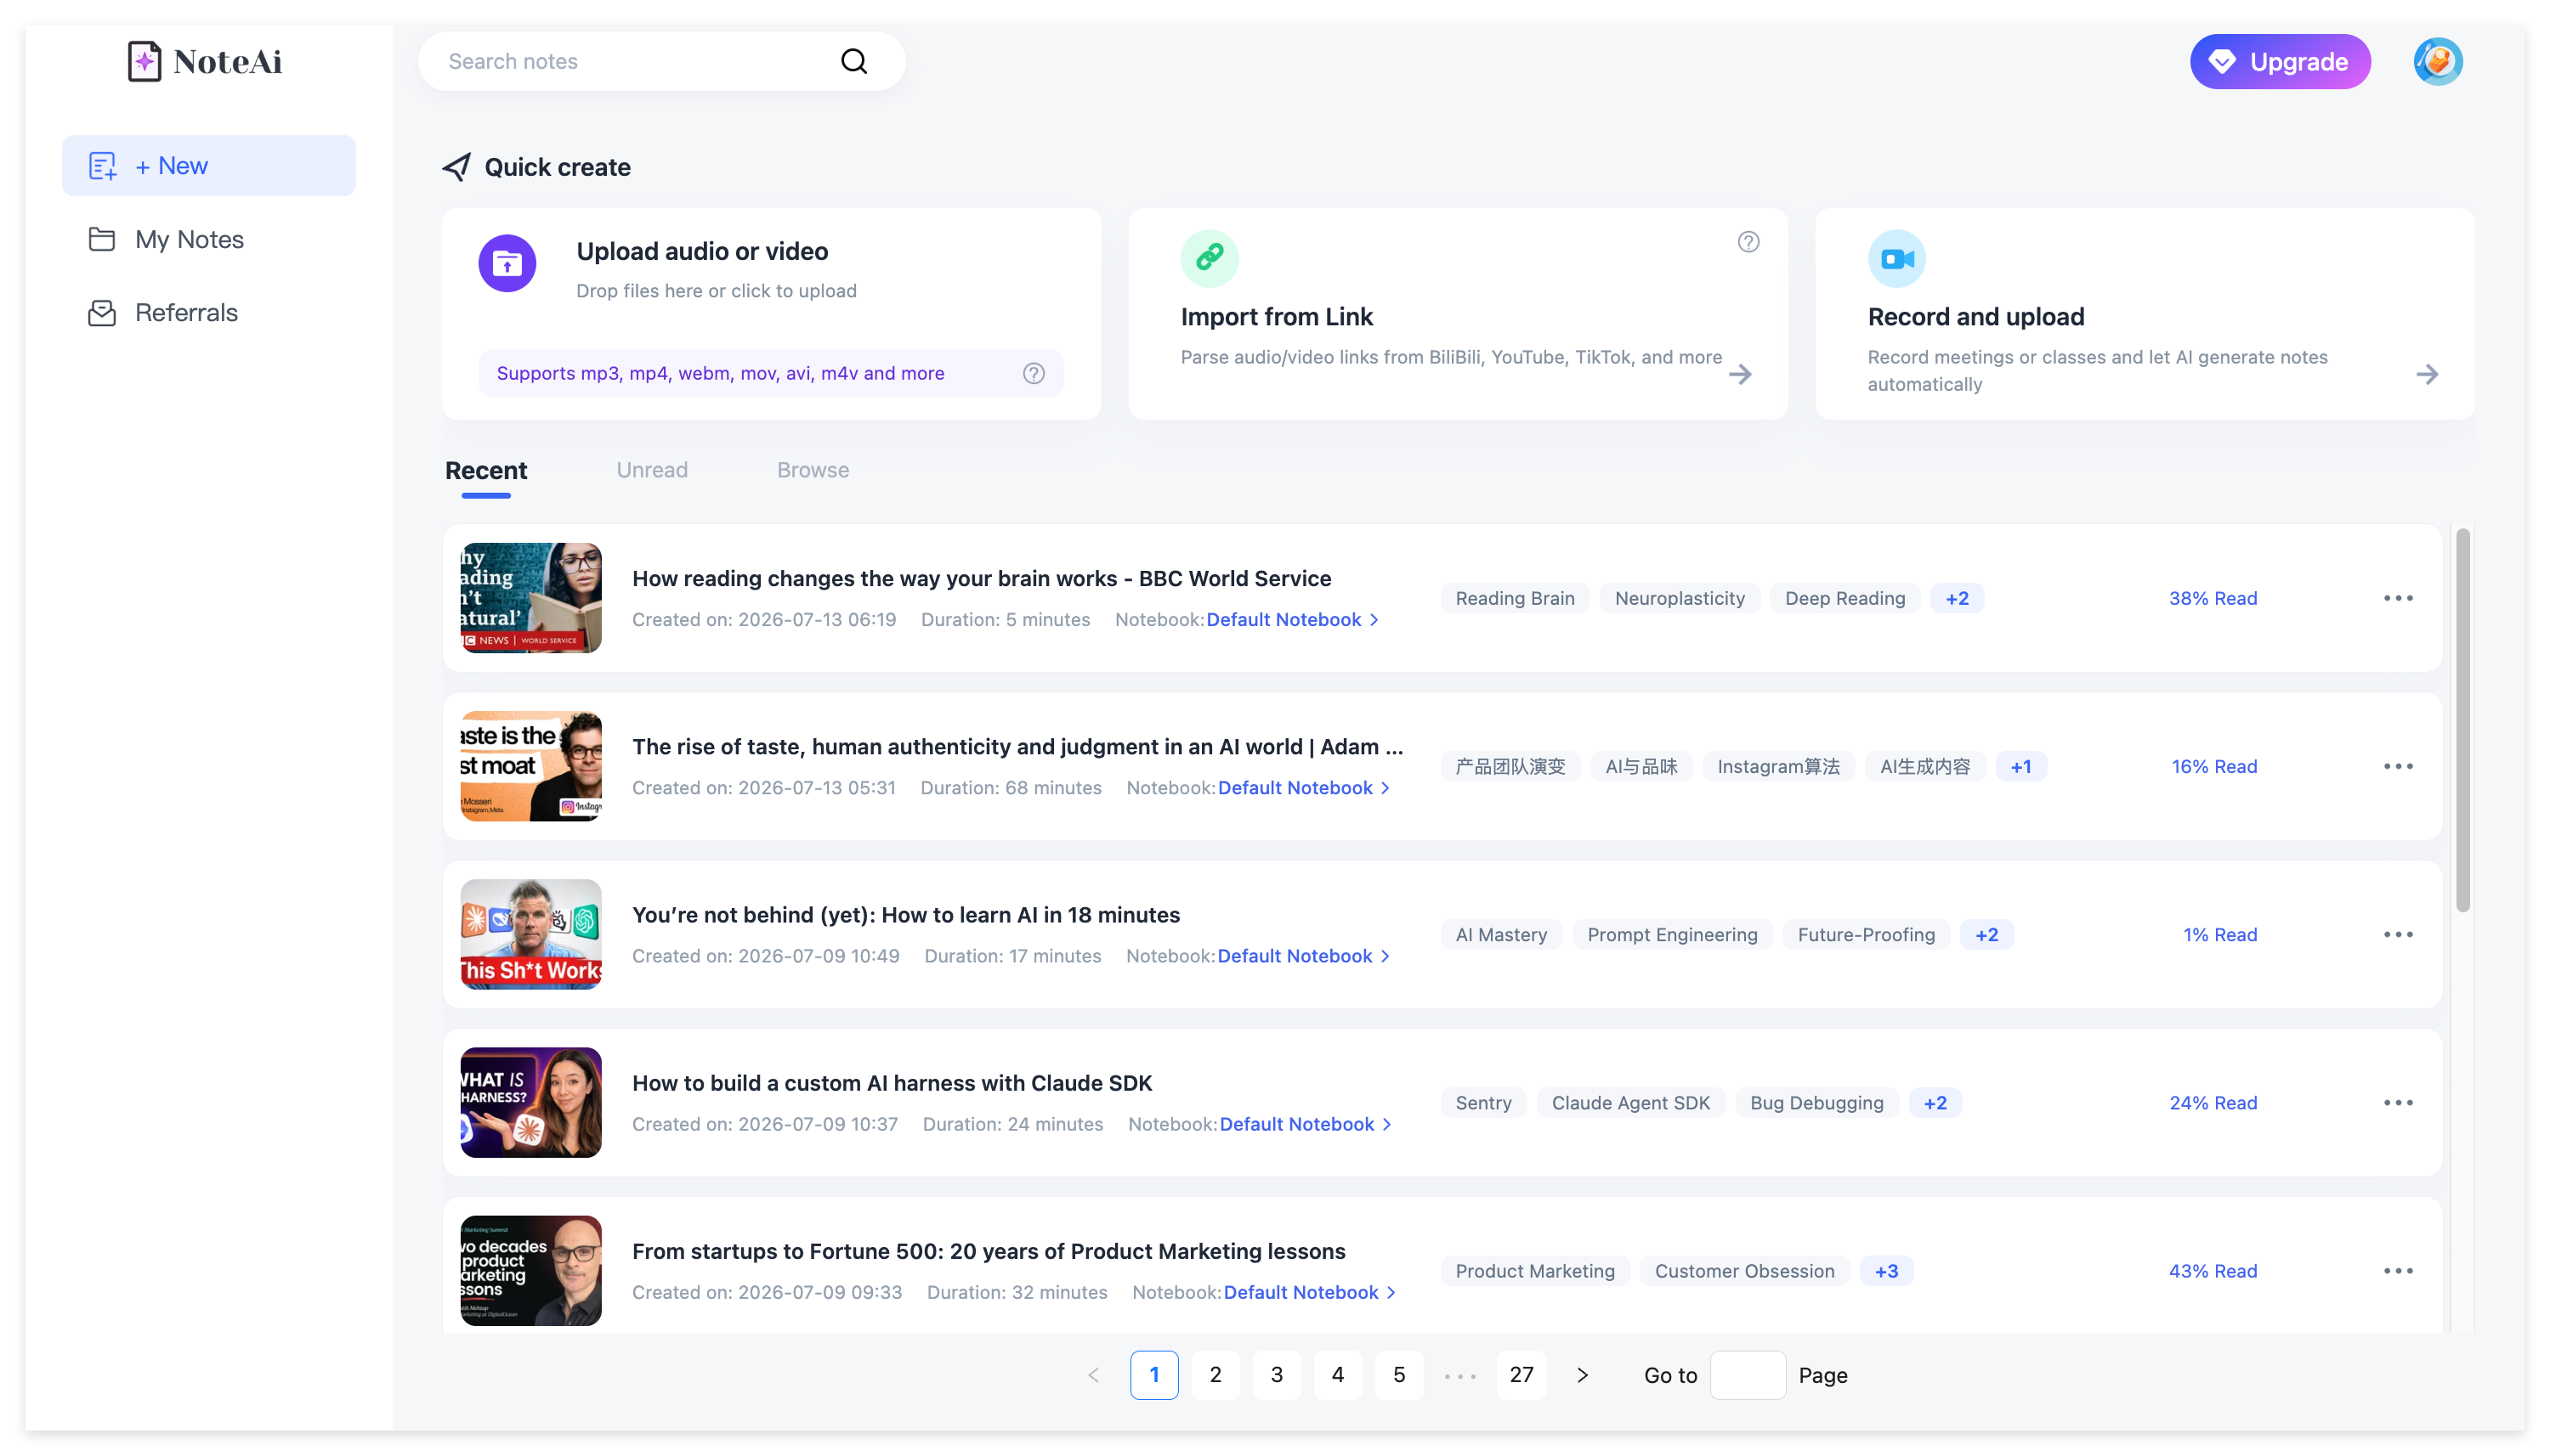
Task: Expand +2 tags on BBC reading note
Action: click(x=1957, y=598)
